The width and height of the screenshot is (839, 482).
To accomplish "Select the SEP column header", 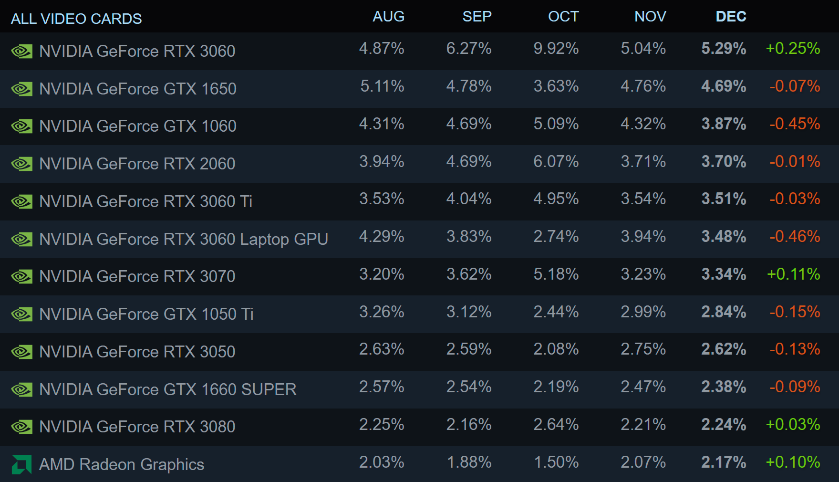I will (x=476, y=17).
